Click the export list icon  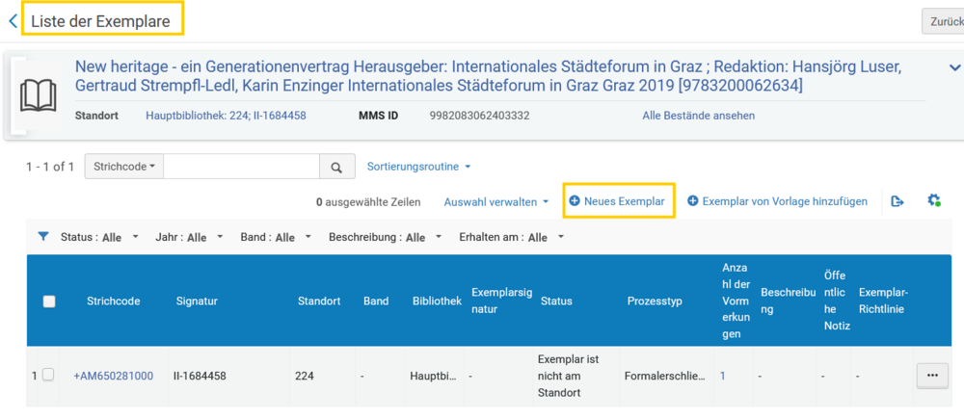coord(897,201)
